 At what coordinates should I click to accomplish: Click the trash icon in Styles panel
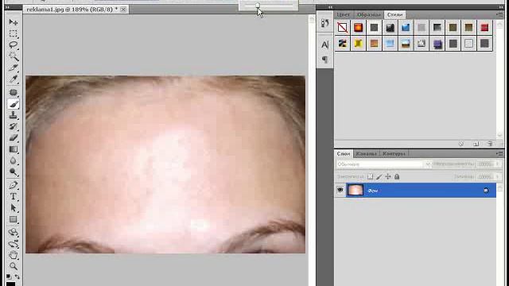(490, 144)
